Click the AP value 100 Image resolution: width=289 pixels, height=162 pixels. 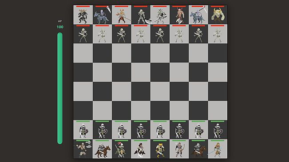[60, 27]
